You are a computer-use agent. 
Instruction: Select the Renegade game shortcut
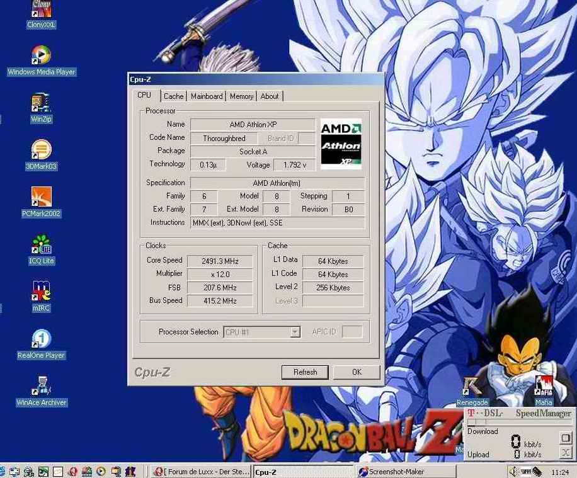tap(472, 391)
